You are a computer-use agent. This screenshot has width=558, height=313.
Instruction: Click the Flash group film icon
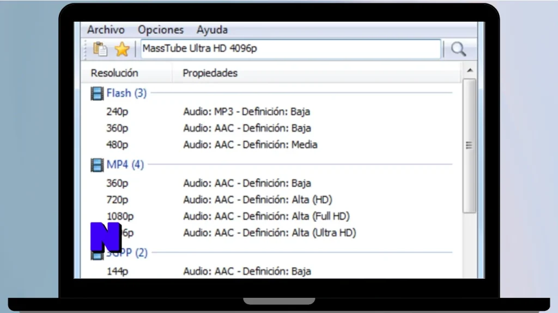coord(97,93)
